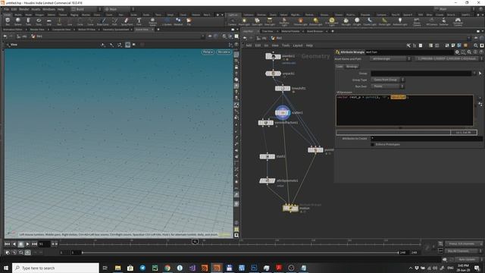Open the File menu
Viewport: 485px width, 273px height.
pos(6,9)
